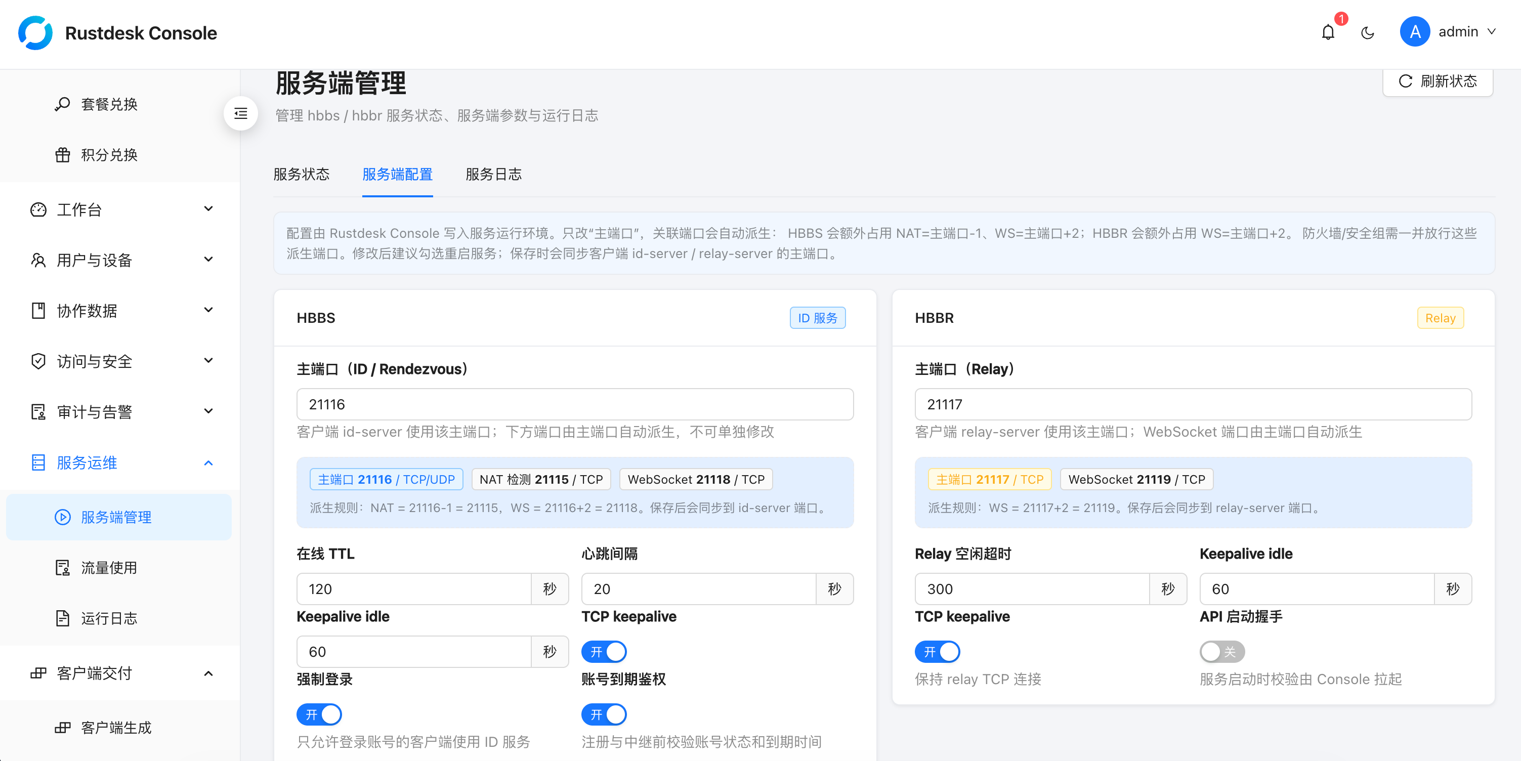Click the WebSocket 21119 / TCP tag
Image resolution: width=1521 pixels, height=761 pixels.
point(1136,479)
